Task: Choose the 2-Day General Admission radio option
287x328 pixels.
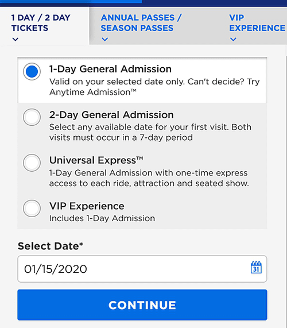Action: click(x=32, y=117)
